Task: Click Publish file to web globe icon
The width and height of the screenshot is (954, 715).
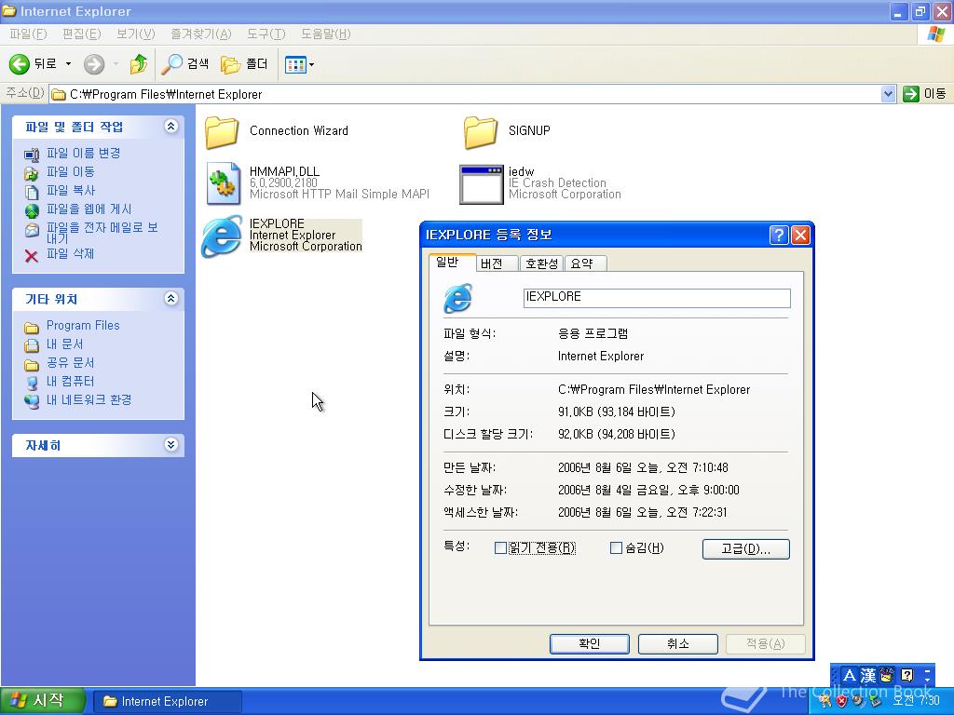Action: click(x=32, y=210)
